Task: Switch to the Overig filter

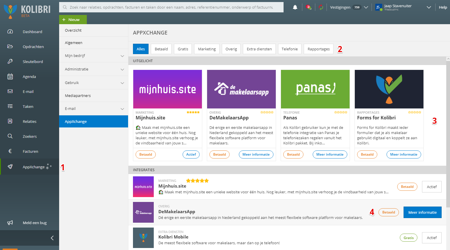Action: (x=231, y=49)
